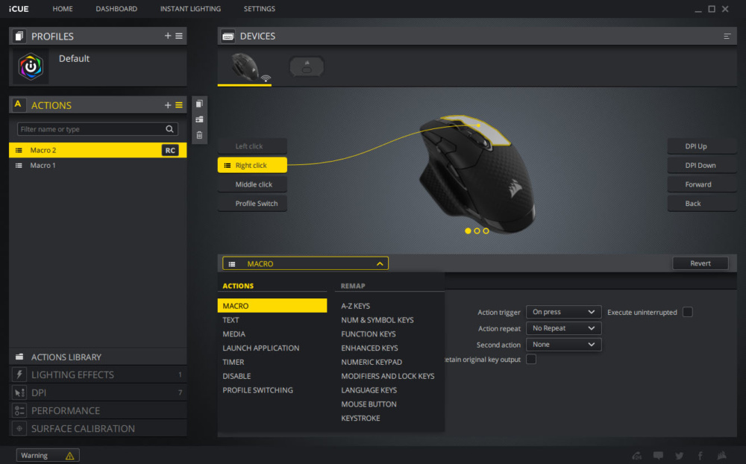This screenshot has width=746, height=464.
Task: Select the Forward mouse button
Action: coord(702,184)
